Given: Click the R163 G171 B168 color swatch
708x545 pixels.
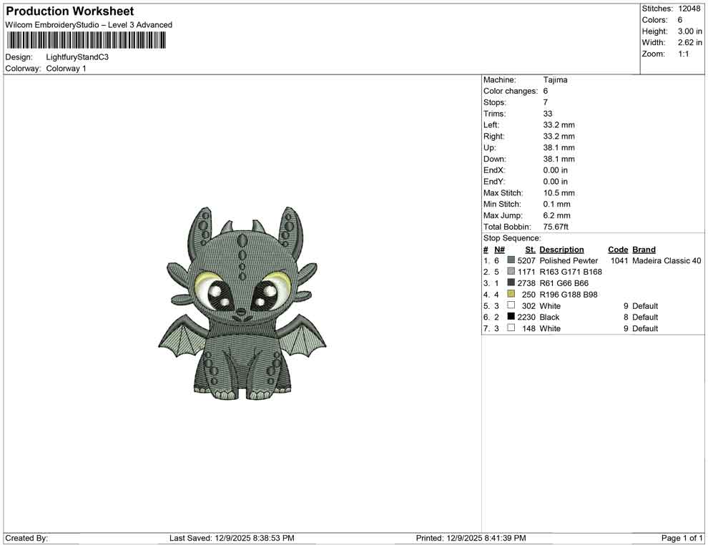Looking at the screenshot, I should point(511,271).
